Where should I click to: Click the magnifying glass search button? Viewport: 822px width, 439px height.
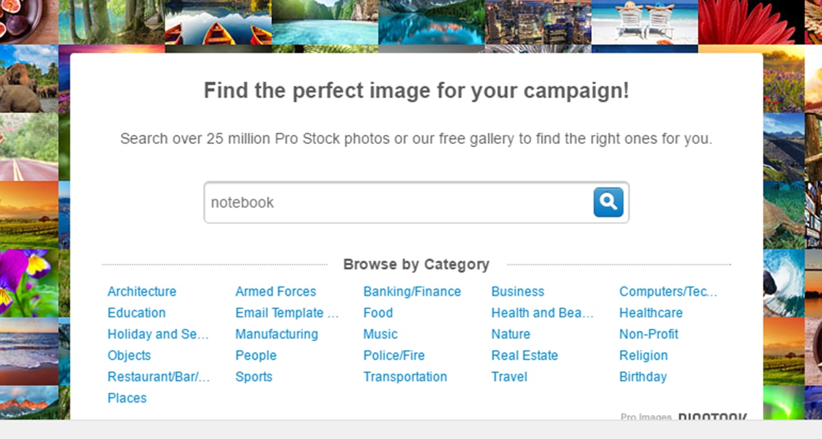(x=608, y=202)
